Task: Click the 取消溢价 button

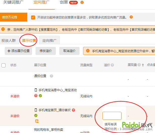Action: [69, 51]
